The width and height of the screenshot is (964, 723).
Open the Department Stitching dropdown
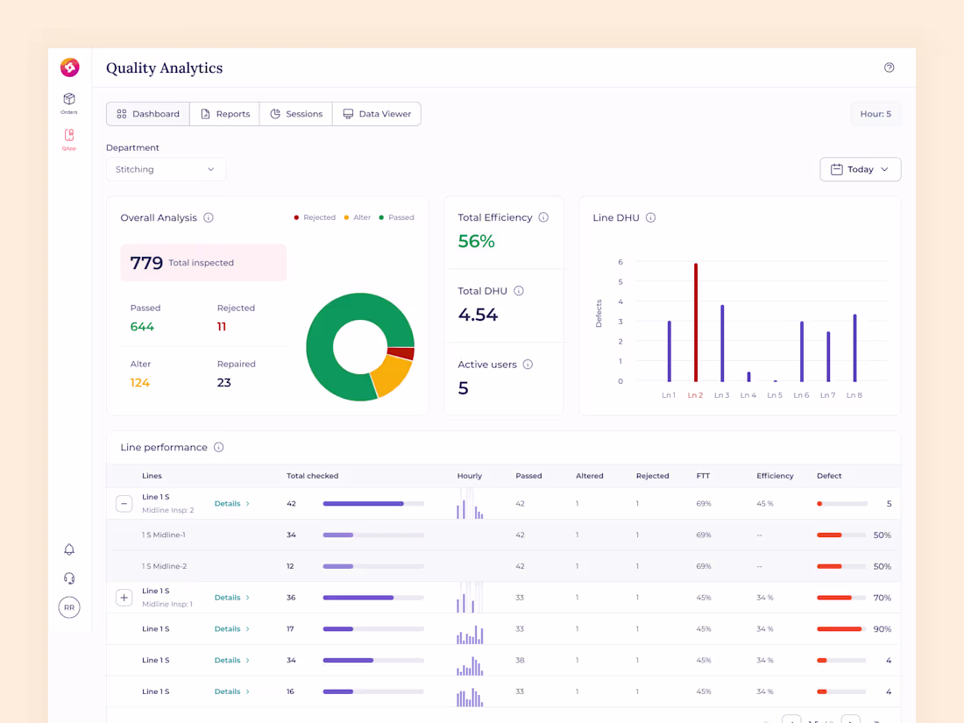point(166,168)
